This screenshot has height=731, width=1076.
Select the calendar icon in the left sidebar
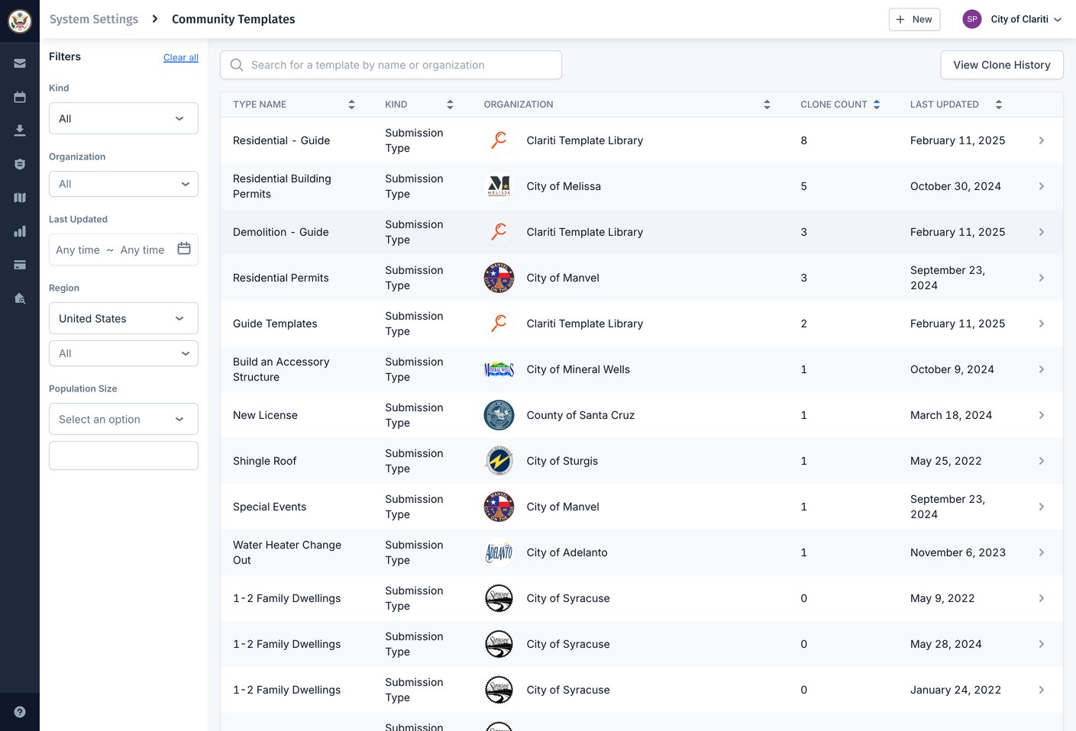[x=20, y=97]
